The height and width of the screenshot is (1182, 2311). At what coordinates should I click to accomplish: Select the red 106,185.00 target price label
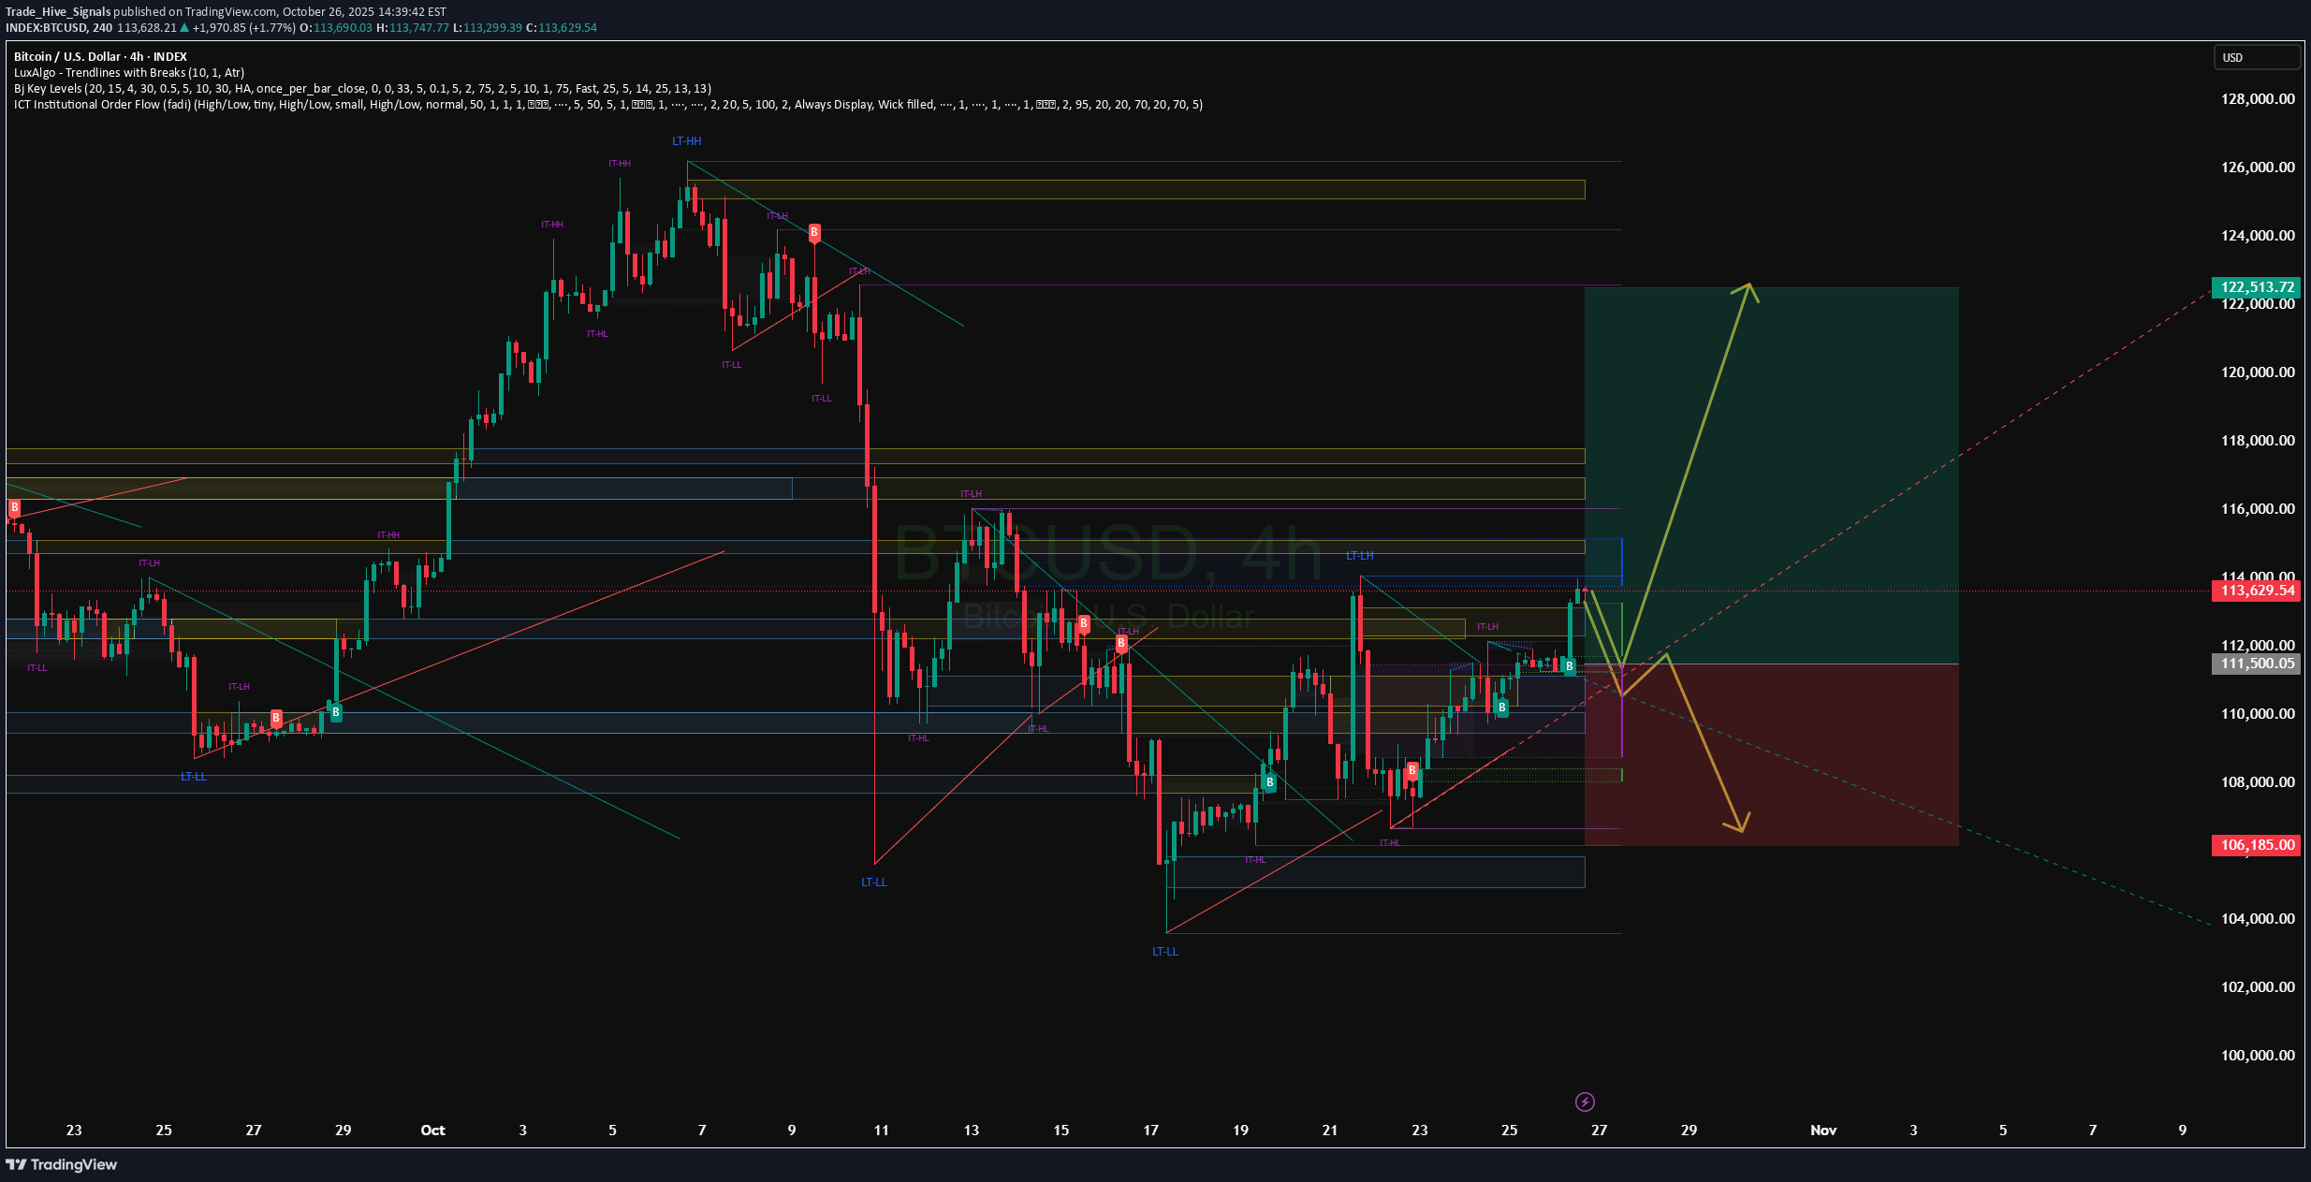click(x=2256, y=845)
